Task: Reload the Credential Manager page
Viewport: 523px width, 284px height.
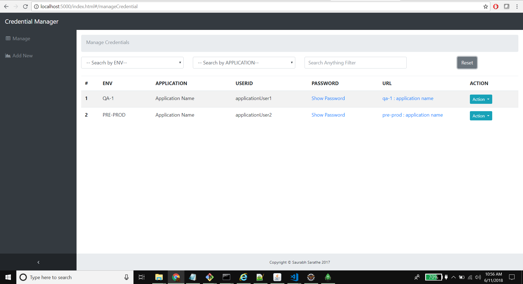Action: click(25, 6)
